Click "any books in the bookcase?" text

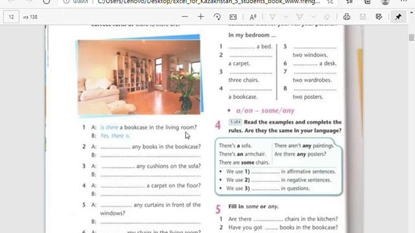point(166,147)
